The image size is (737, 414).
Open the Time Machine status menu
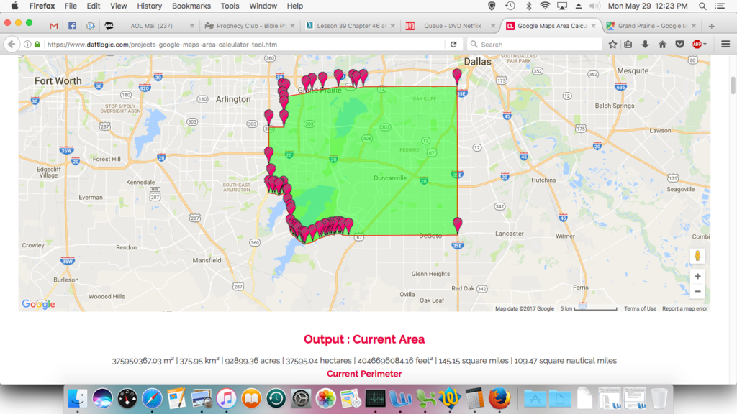click(510, 6)
